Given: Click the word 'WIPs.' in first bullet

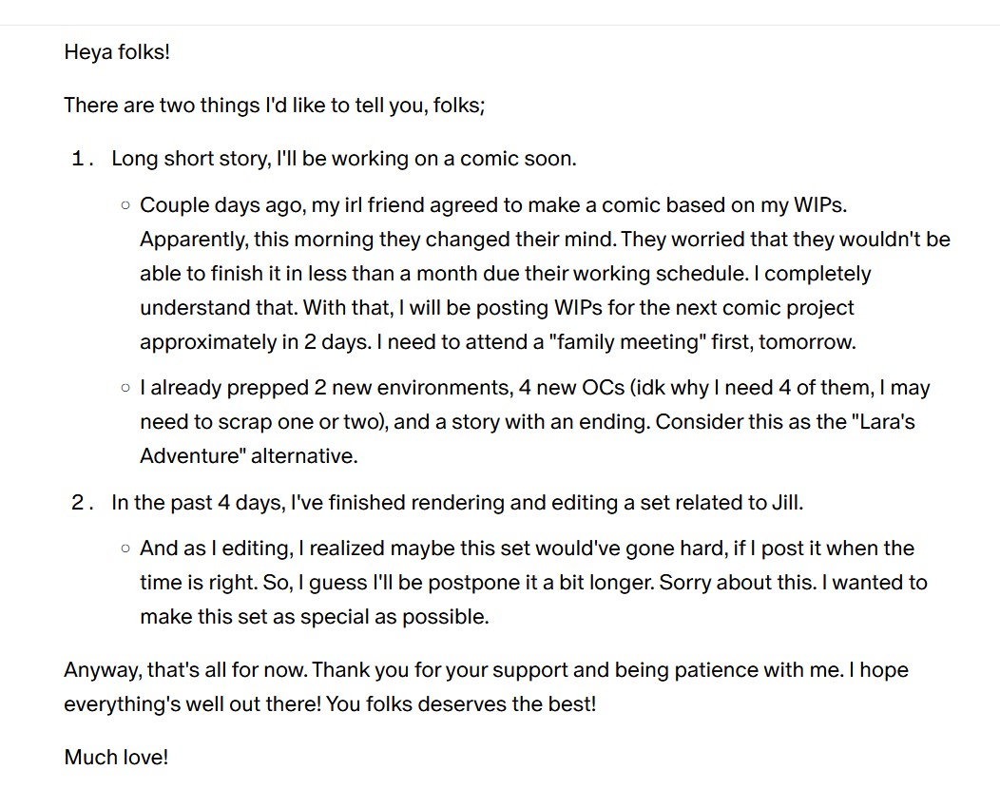Looking at the screenshot, I should pyautogui.click(x=820, y=204).
